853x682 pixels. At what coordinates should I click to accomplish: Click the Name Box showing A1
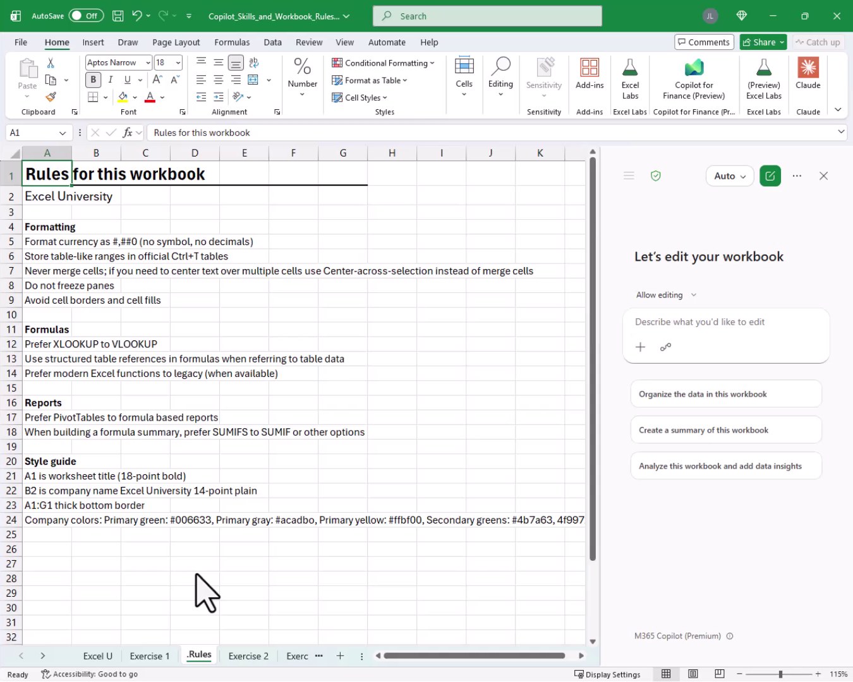point(38,133)
